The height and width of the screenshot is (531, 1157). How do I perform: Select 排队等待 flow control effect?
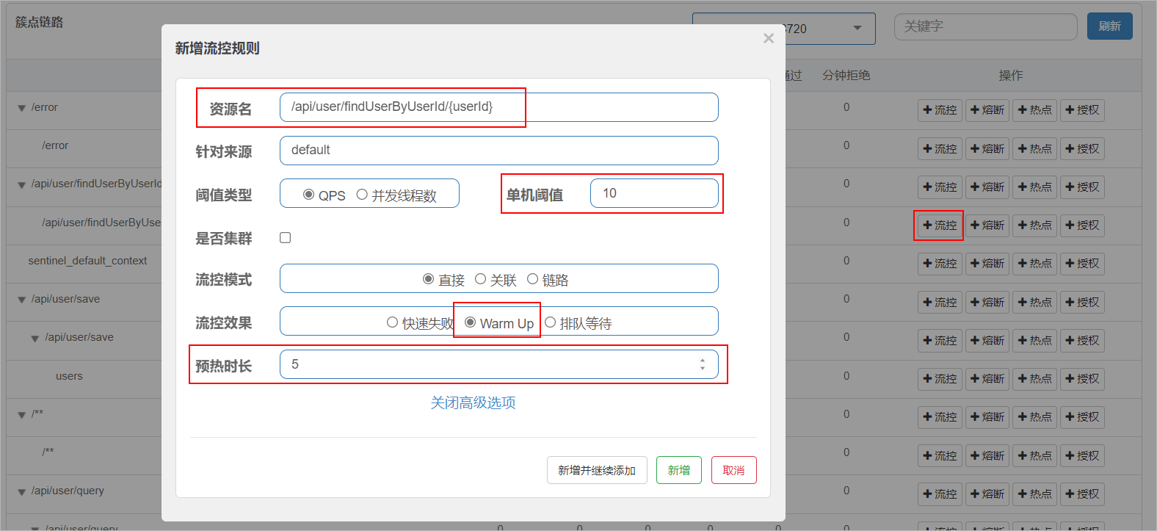click(x=551, y=322)
